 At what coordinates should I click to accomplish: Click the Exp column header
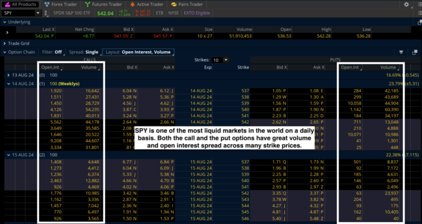(x=208, y=68)
